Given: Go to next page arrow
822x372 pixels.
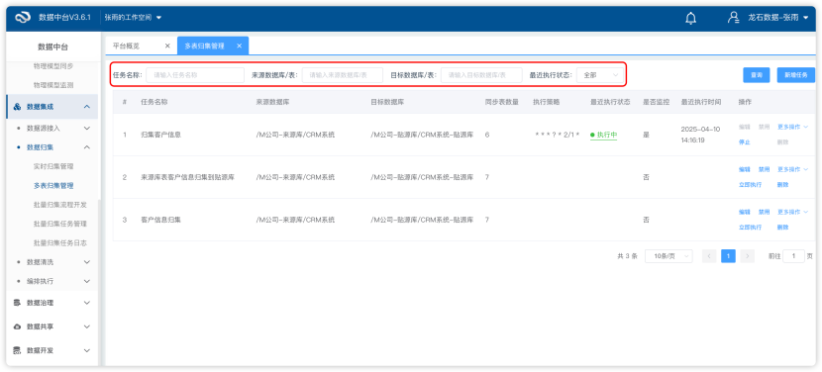Looking at the screenshot, I should click(748, 256).
